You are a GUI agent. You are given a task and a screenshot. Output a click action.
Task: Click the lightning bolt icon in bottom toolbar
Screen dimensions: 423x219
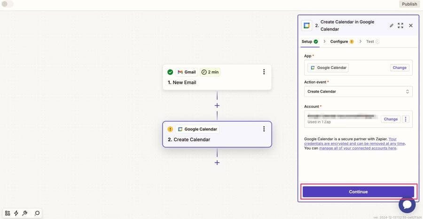[x=16, y=213]
